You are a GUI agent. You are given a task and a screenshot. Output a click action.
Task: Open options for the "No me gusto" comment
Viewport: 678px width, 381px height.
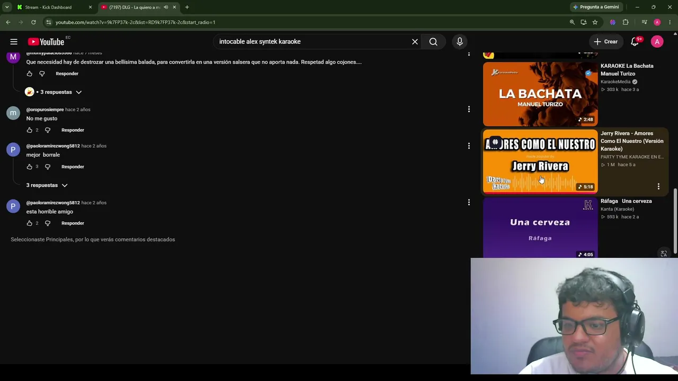tap(469, 110)
